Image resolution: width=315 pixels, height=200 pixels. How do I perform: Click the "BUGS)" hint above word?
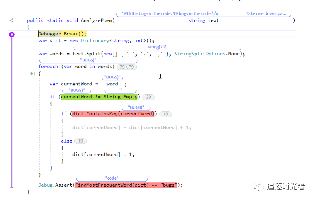click(x=113, y=77)
